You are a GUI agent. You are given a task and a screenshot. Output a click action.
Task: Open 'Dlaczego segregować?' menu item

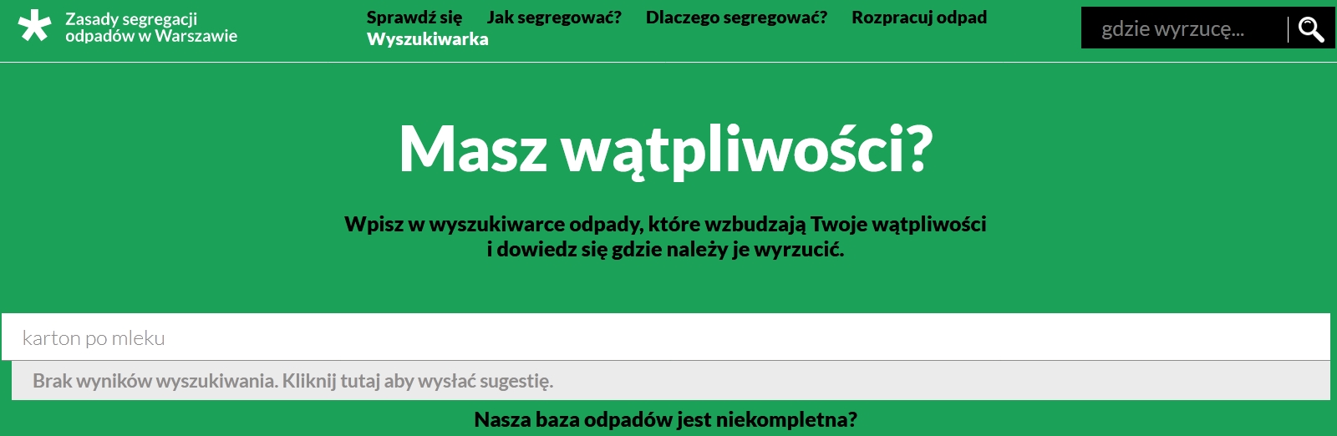[x=737, y=18]
